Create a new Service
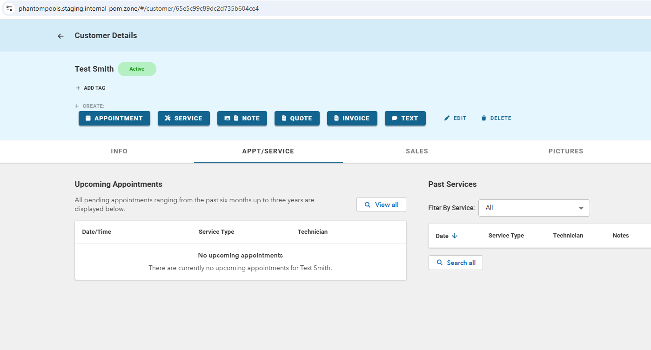Viewport: 651px width, 350px height. coord(183,118)
